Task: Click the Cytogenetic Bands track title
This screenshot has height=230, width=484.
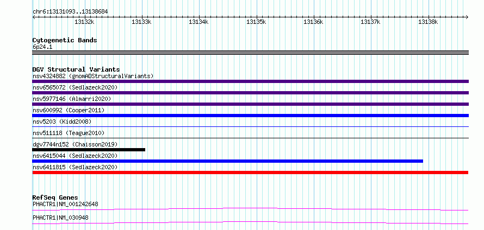Action: 65,40
